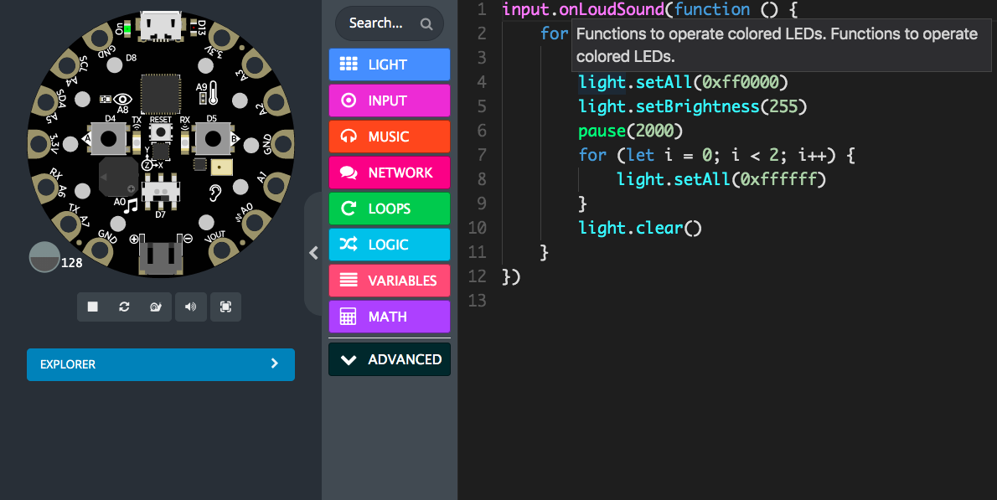Launch the simulator in fullscreen
997x500 pixels.
[225, 307]
